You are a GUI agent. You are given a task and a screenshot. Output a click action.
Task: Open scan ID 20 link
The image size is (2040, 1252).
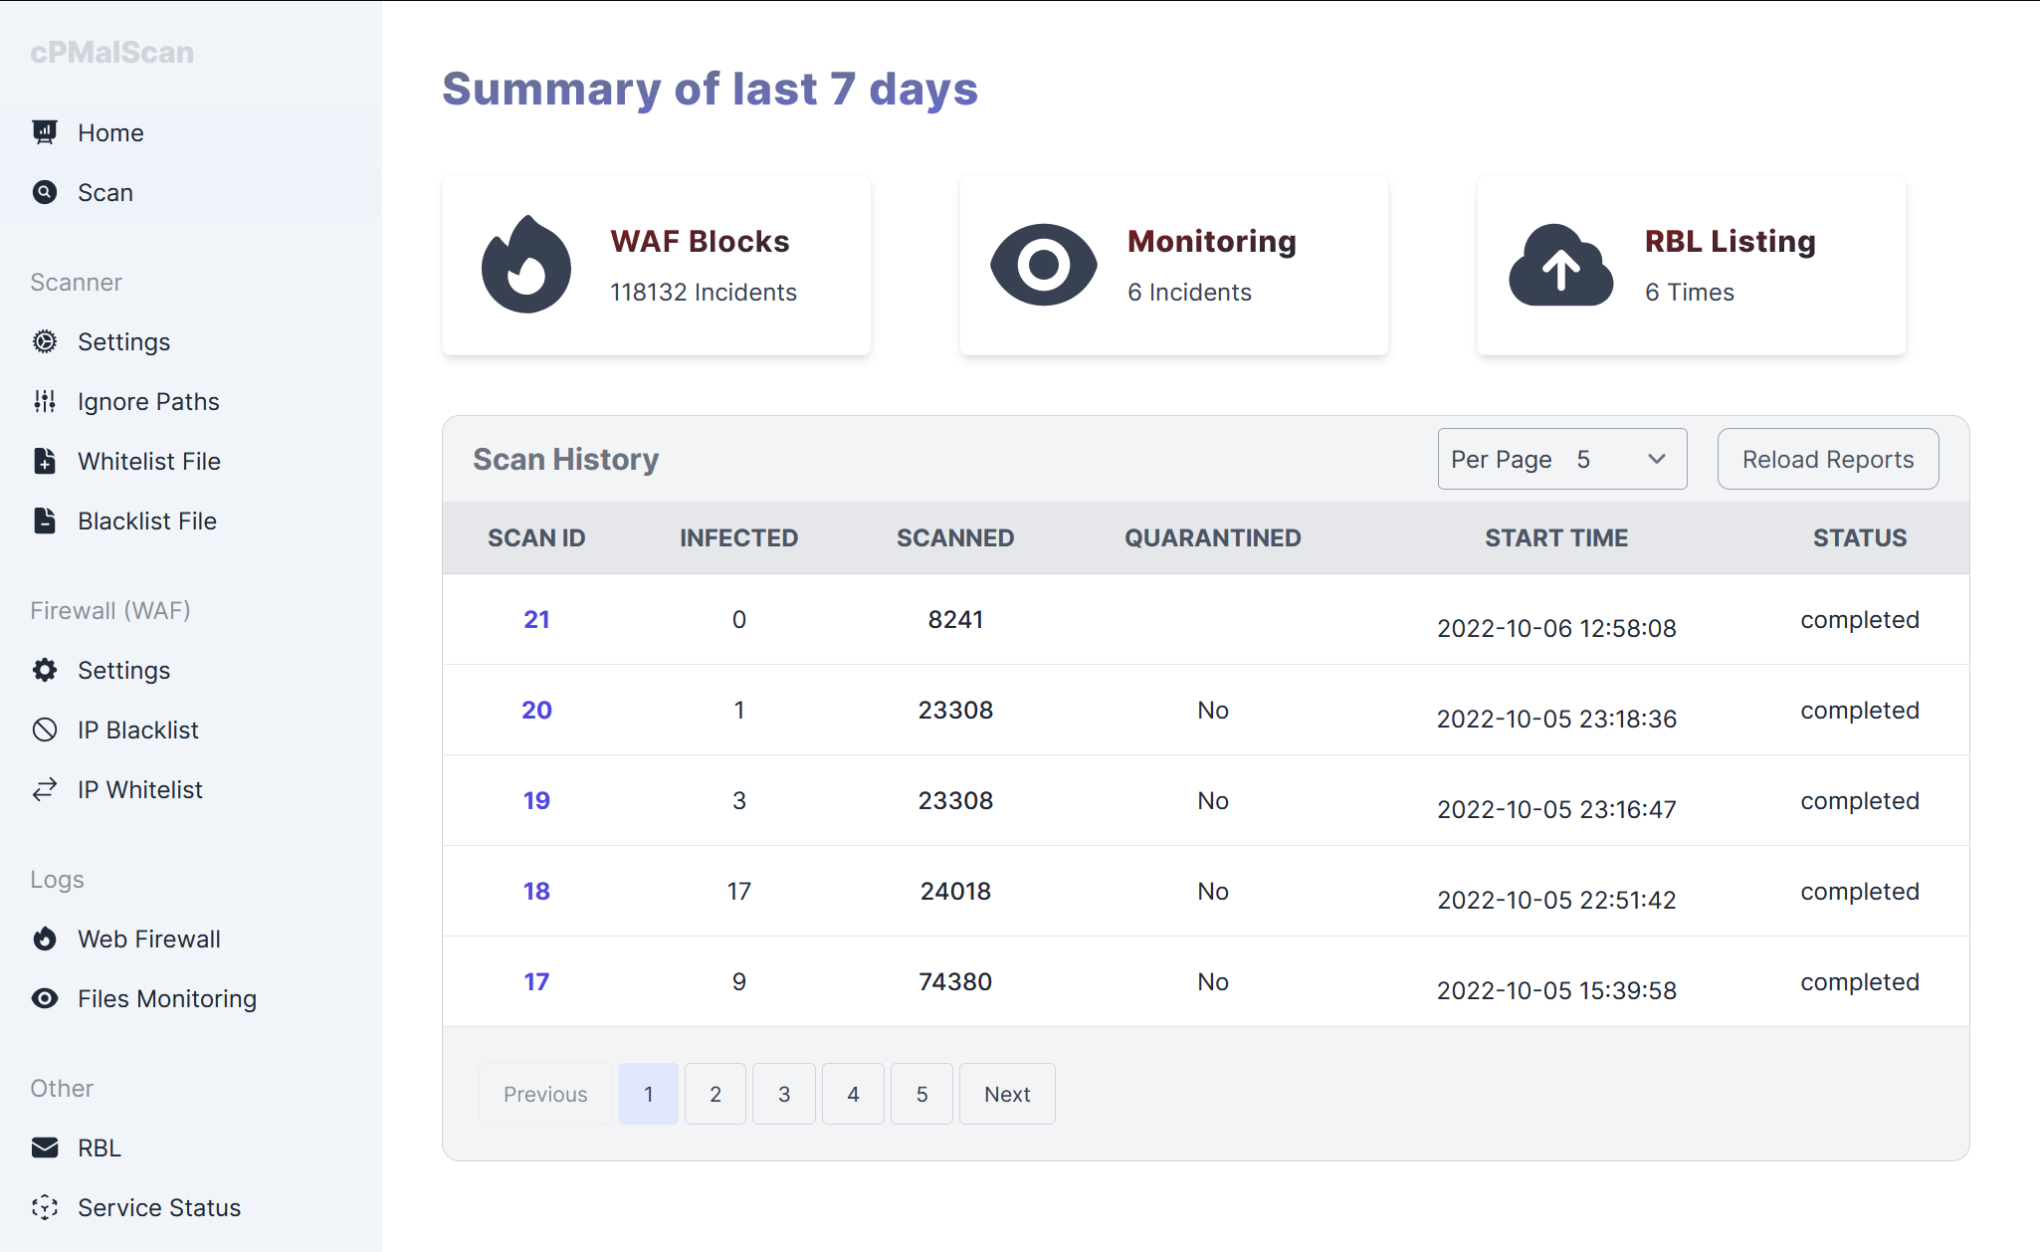pyautogui.click(x=536, y=710)
